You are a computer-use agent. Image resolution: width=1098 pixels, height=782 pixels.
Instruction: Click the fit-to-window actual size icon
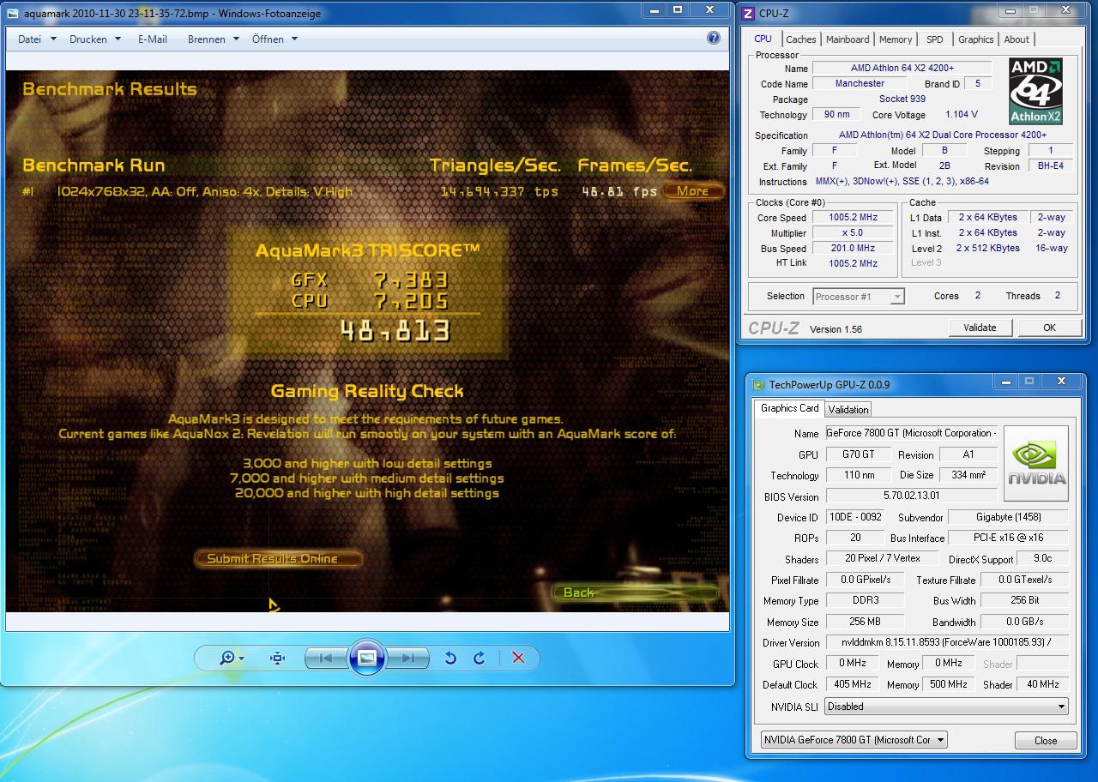277,658
